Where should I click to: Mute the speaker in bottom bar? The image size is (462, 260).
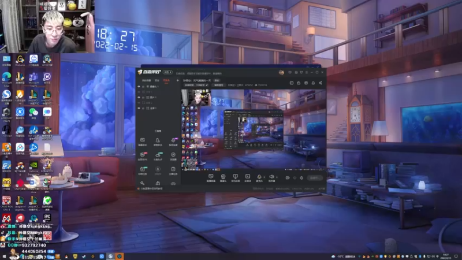coord(271,178)
